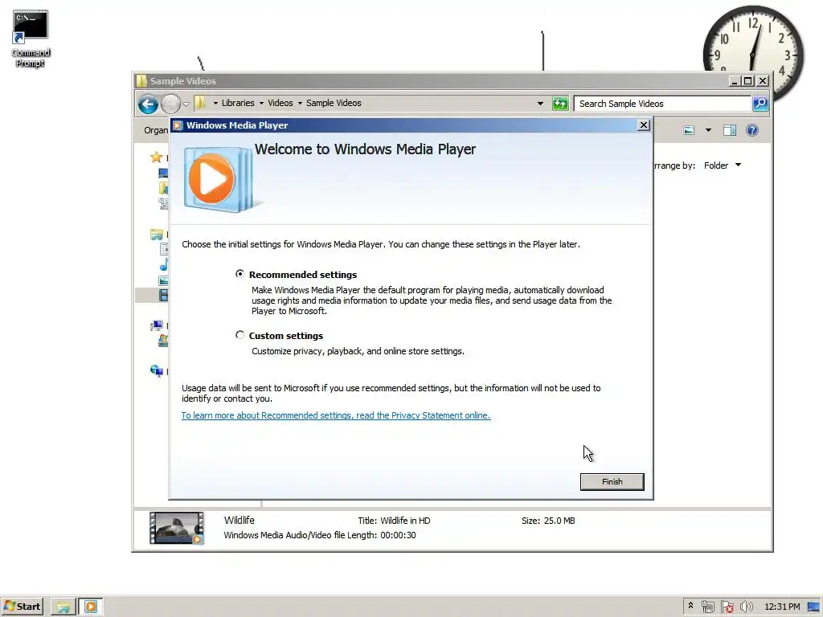
Task: Click Sample Videos in the address breadcrumb
Action: coord(334,103)
